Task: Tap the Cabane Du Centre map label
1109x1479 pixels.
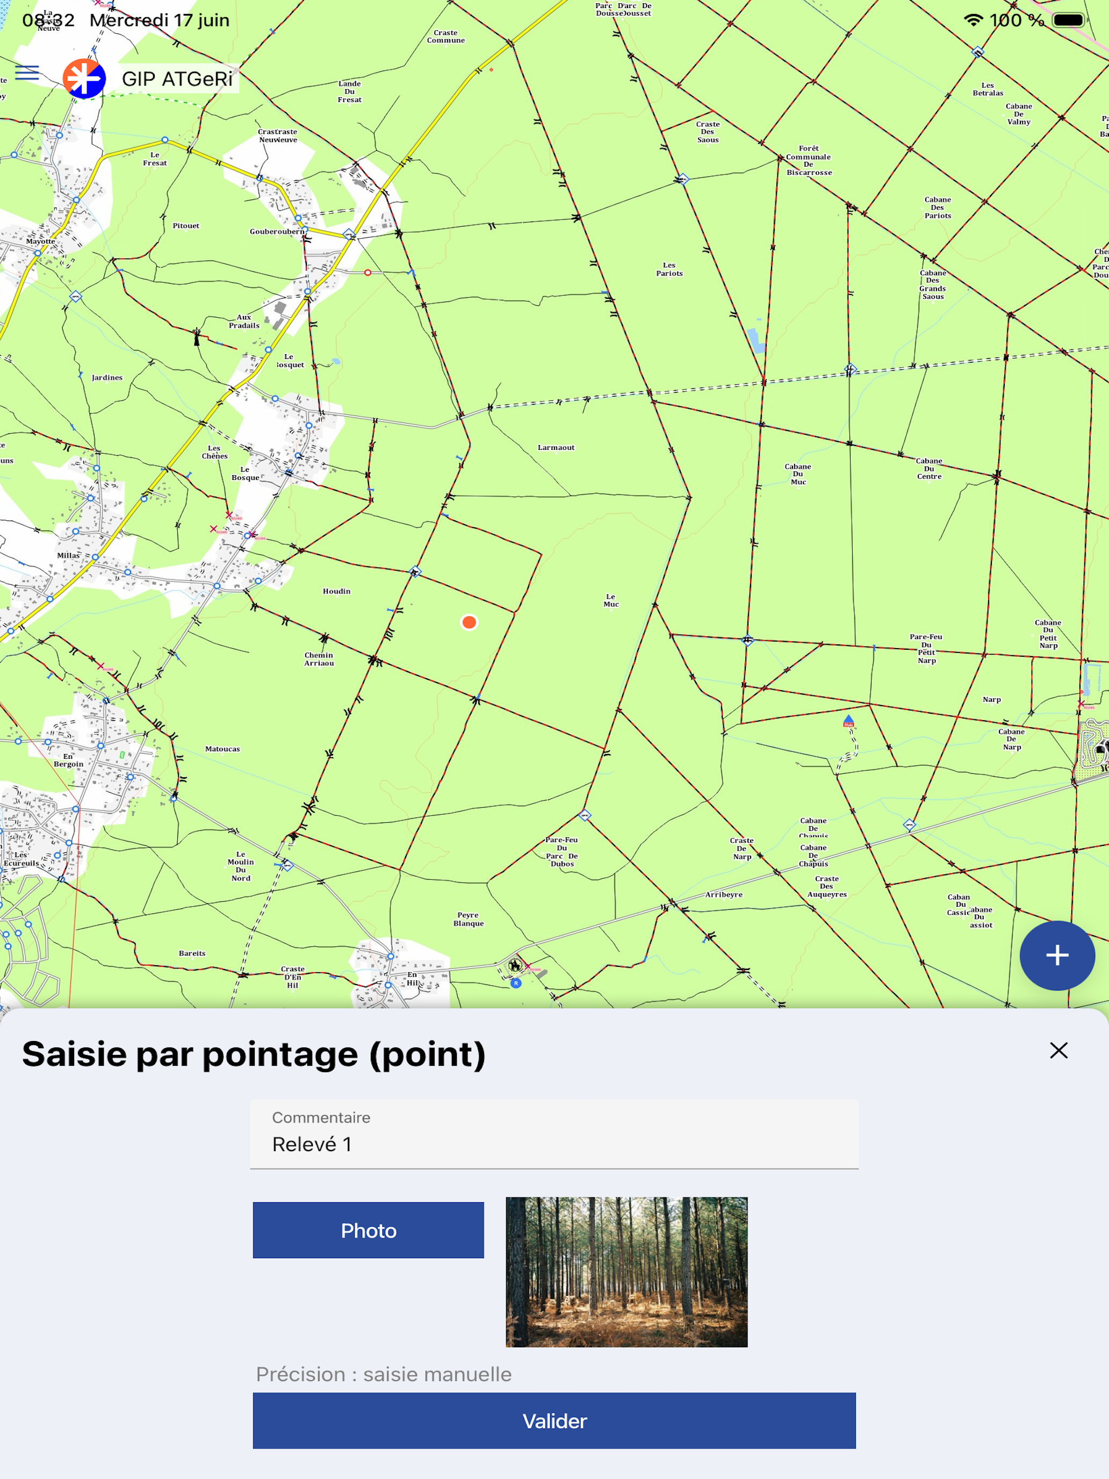Action: tap(929, 468)
